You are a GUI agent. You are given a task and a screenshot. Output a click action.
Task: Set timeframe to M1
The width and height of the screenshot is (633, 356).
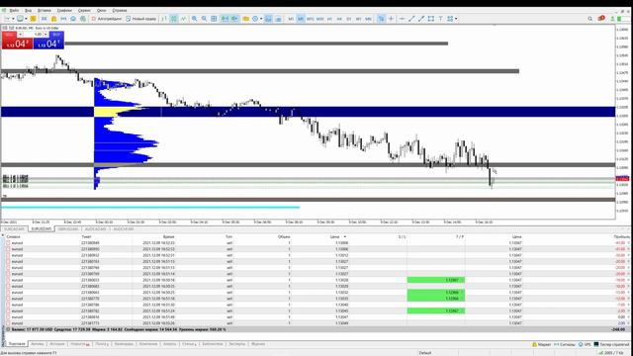[291, 19]
